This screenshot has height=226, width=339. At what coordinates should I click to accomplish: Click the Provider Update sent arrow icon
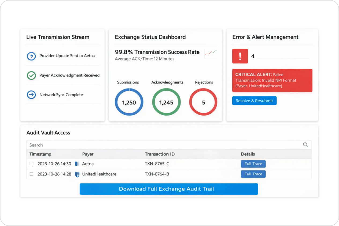tap(31, 56)
